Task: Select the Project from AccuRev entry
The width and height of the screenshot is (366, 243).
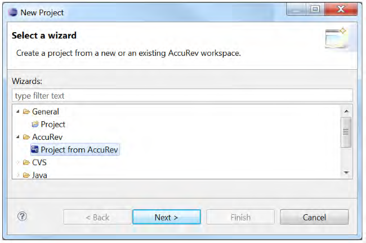Action: click(x=79, y=149)
